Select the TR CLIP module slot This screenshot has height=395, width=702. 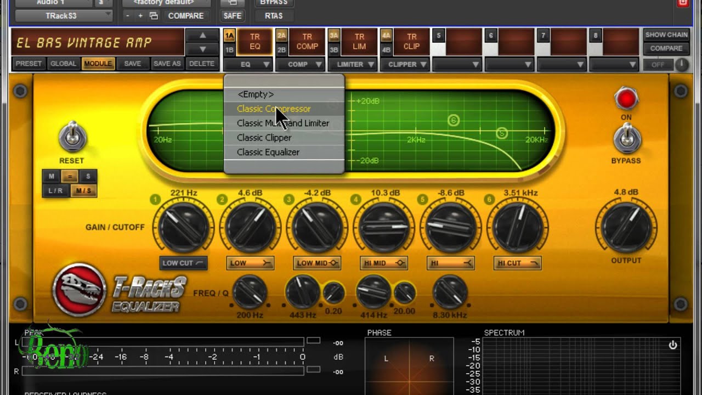(411, 42)
